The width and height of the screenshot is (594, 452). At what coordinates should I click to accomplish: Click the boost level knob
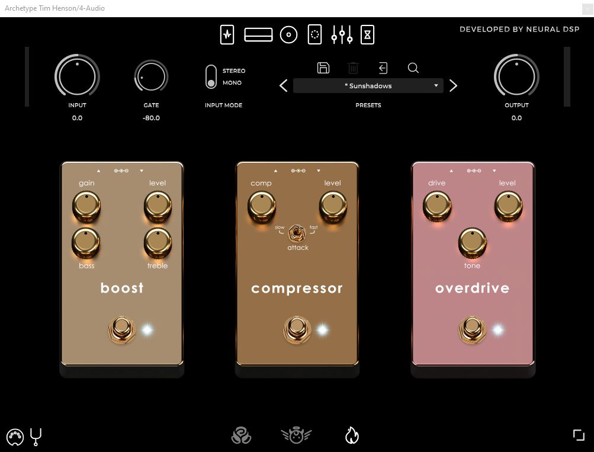158,206
